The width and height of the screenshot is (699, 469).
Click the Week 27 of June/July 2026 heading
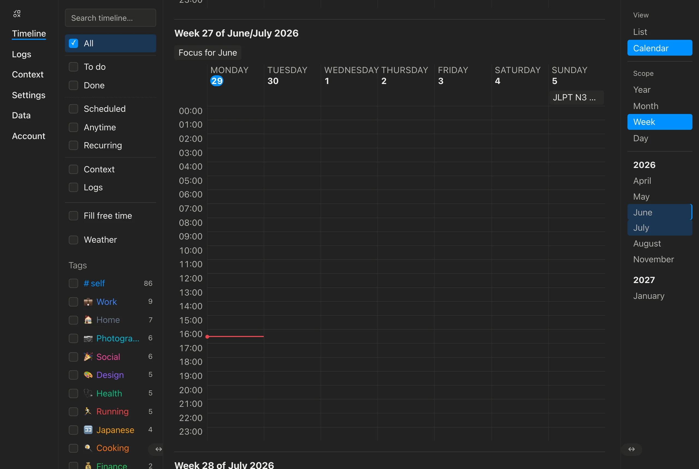236,33
